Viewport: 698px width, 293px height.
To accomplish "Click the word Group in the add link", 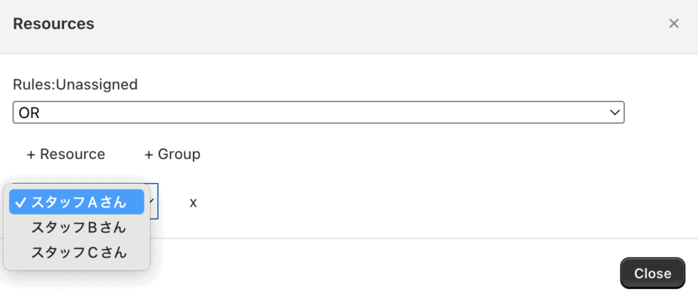I will [x=179, y=154].
